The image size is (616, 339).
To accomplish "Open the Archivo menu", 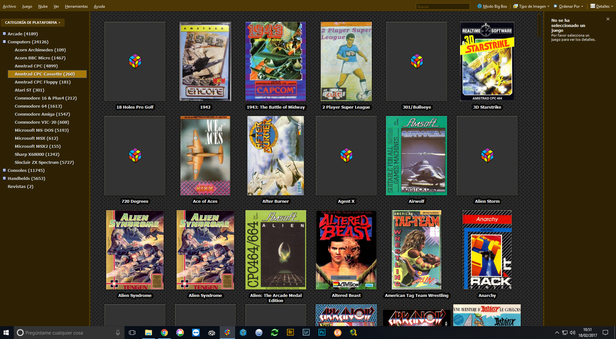I will (x=9, y=6).
